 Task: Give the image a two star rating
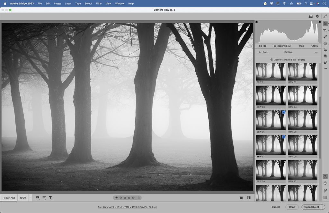point(120,198)
